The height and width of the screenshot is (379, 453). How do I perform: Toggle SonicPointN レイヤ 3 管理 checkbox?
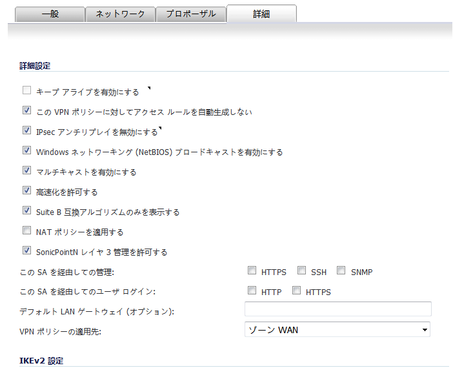point(26,251)
